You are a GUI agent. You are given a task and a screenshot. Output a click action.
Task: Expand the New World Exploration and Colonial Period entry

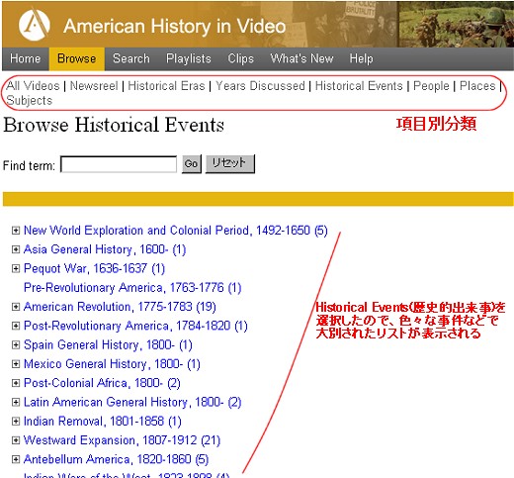pos(16,231)
